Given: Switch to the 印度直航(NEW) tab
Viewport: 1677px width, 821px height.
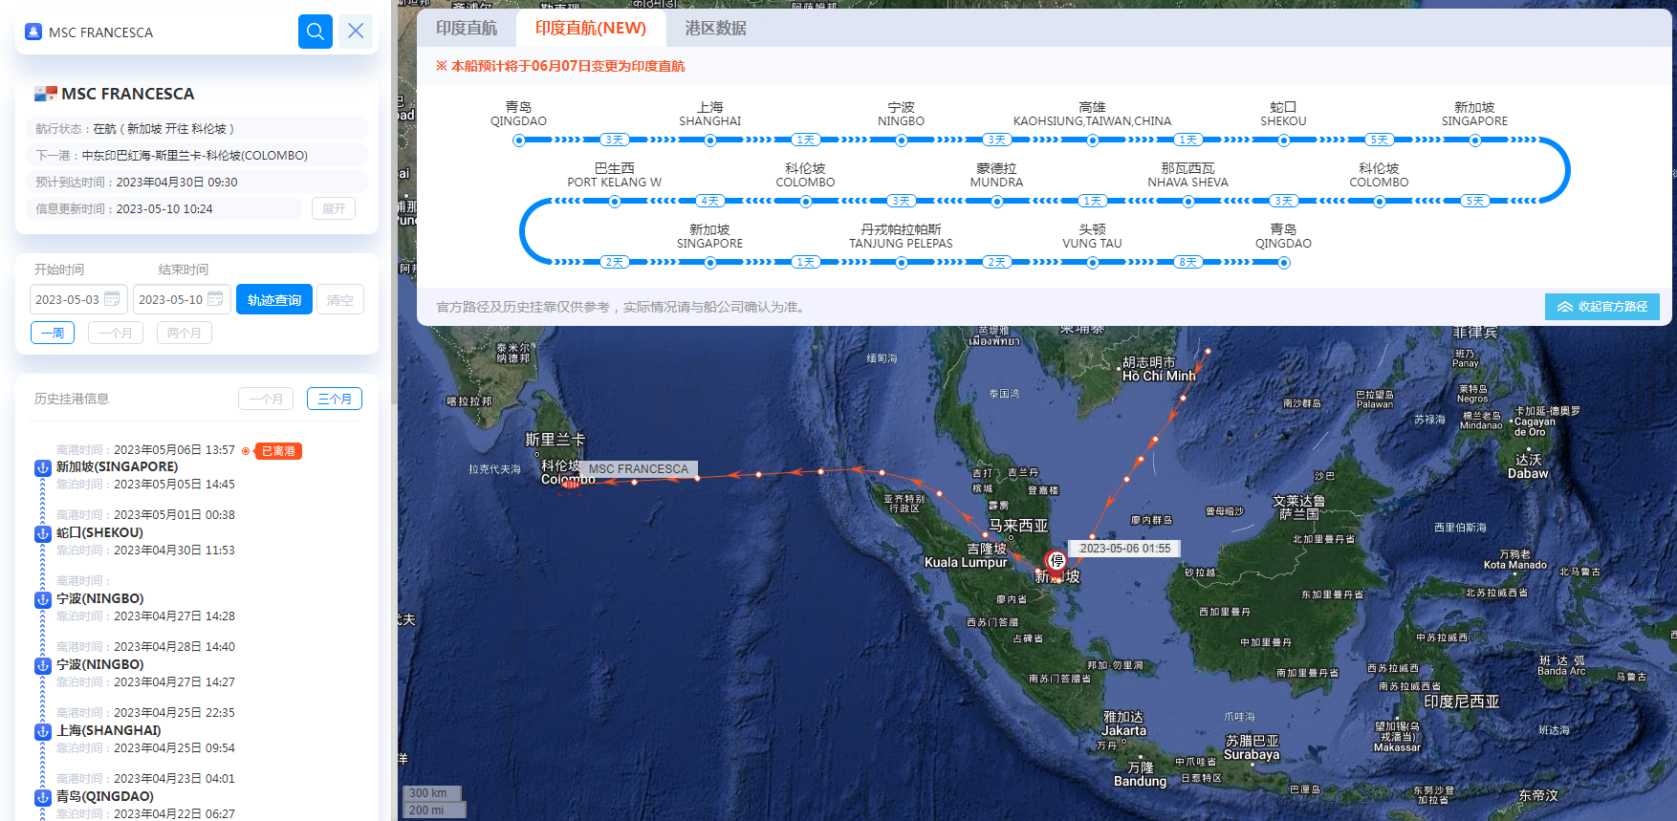Looking at the screenshot, I should [591, 28].
